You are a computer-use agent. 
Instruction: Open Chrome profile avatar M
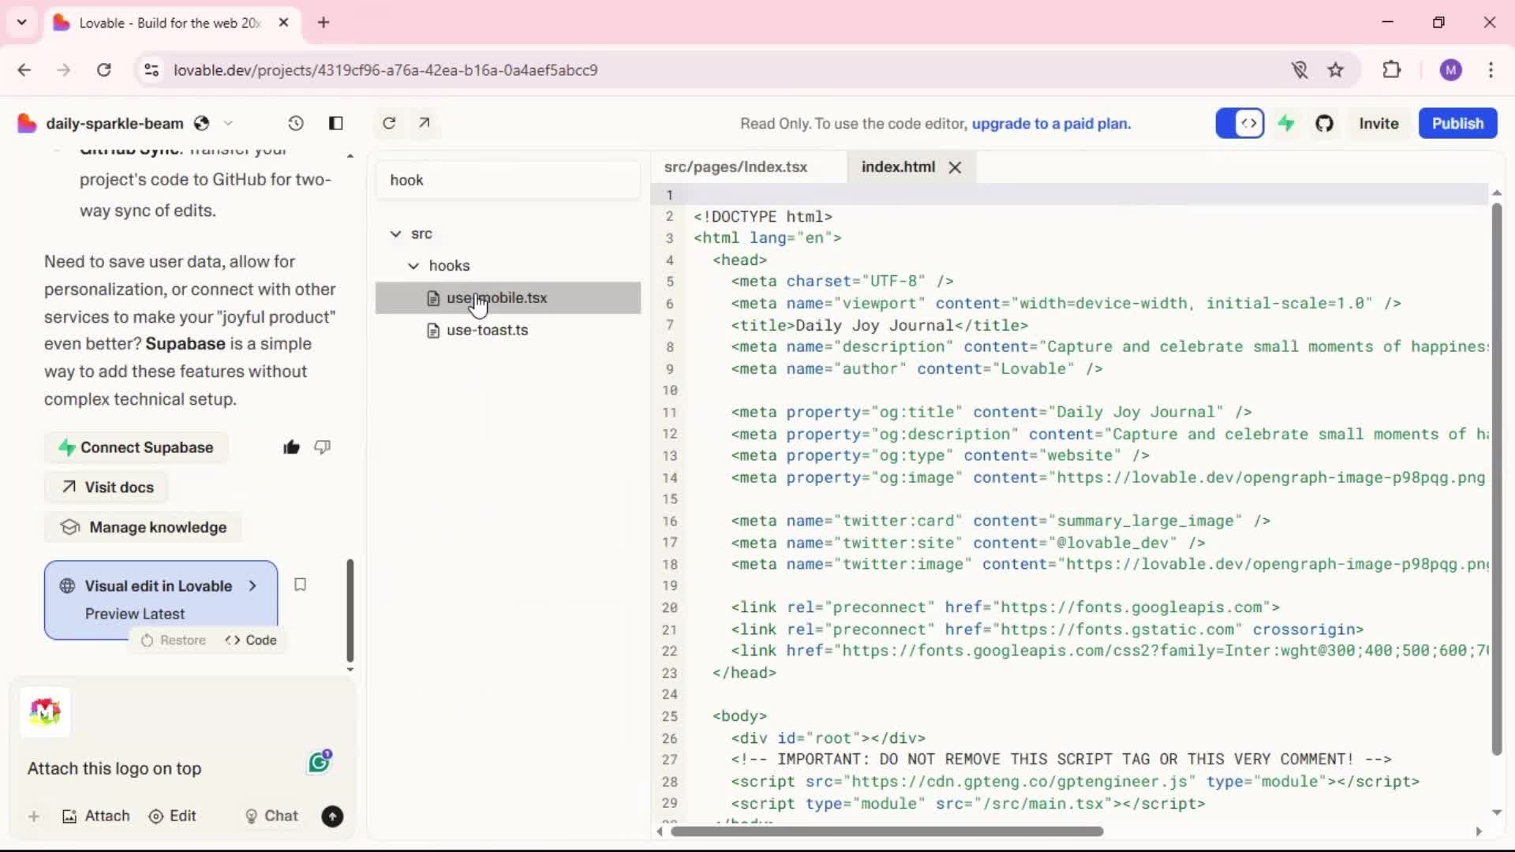(x=1450, y=70)
